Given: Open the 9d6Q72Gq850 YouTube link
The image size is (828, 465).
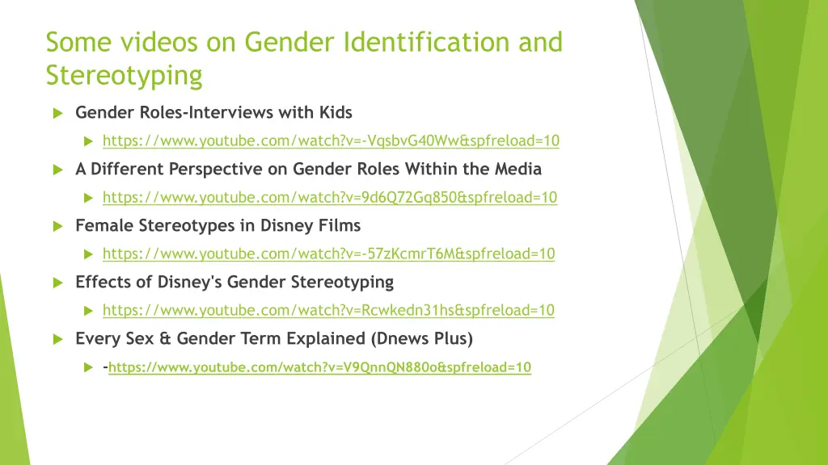Looking at the screenshot, I should coord(330,197).
